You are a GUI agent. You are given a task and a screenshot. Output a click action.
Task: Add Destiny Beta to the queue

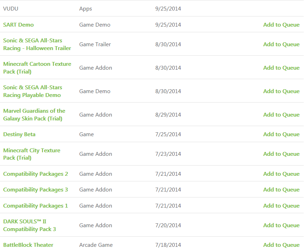(x=281, y=134)
